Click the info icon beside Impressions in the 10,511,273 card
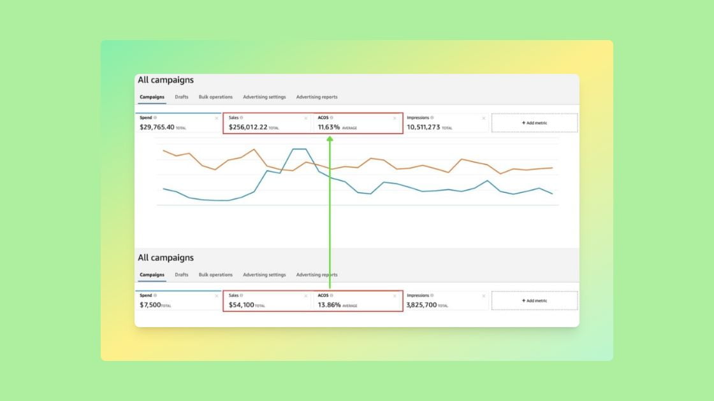 [432, 118]
